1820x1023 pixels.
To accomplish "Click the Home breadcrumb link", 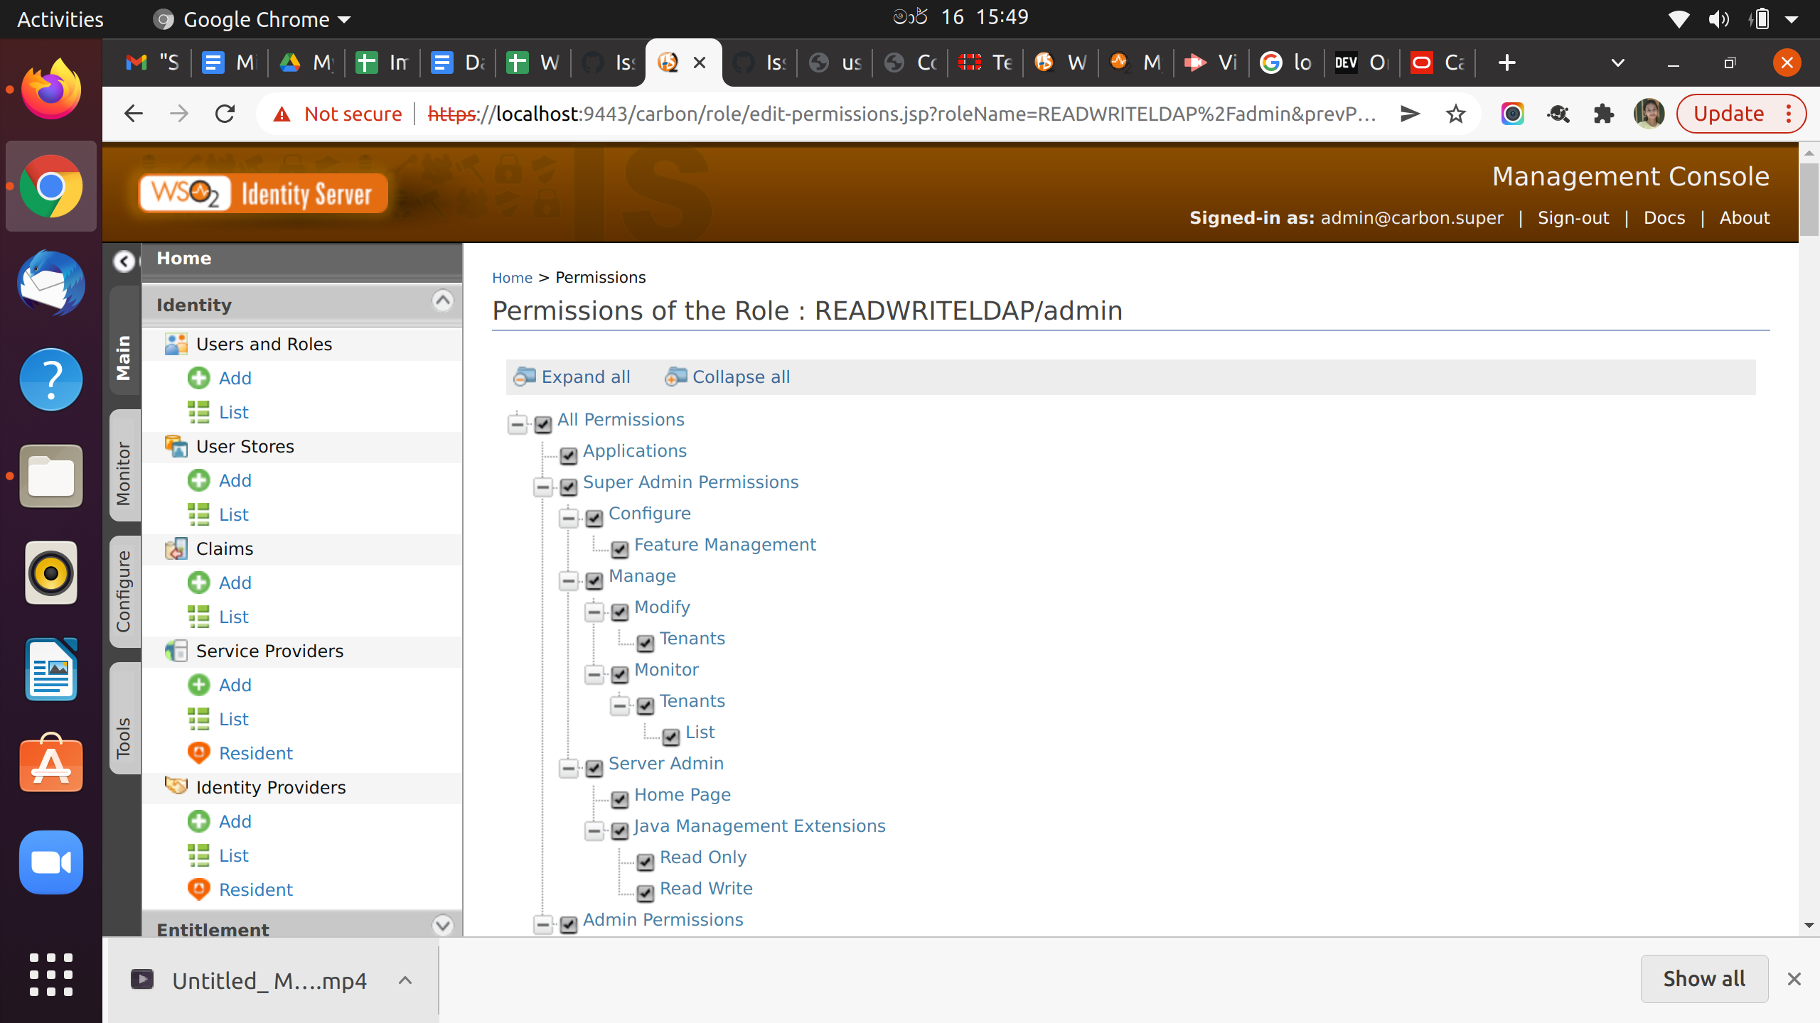I will pos(512,278).
